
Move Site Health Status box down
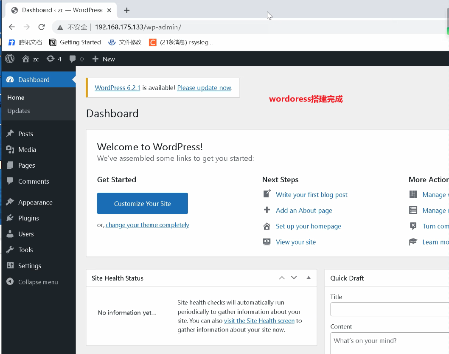[294, 278]
